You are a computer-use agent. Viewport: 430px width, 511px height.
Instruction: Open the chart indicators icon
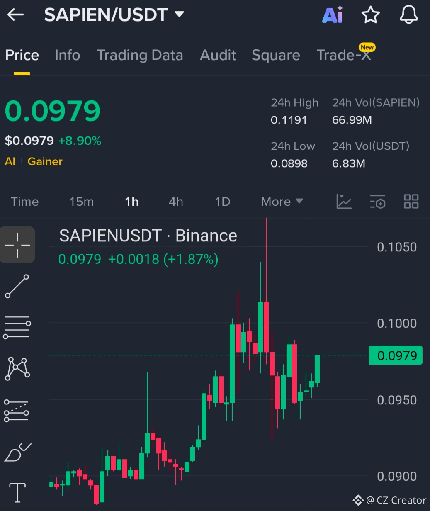(x=344, y=202)
